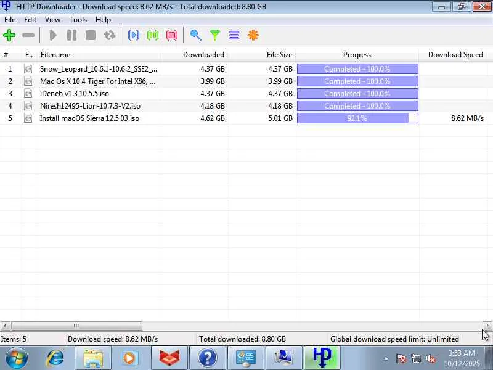Screen dimensions: 493x370
Task: Click the blue lines Global speed limit icon
Action: click(x=234, y=35)
